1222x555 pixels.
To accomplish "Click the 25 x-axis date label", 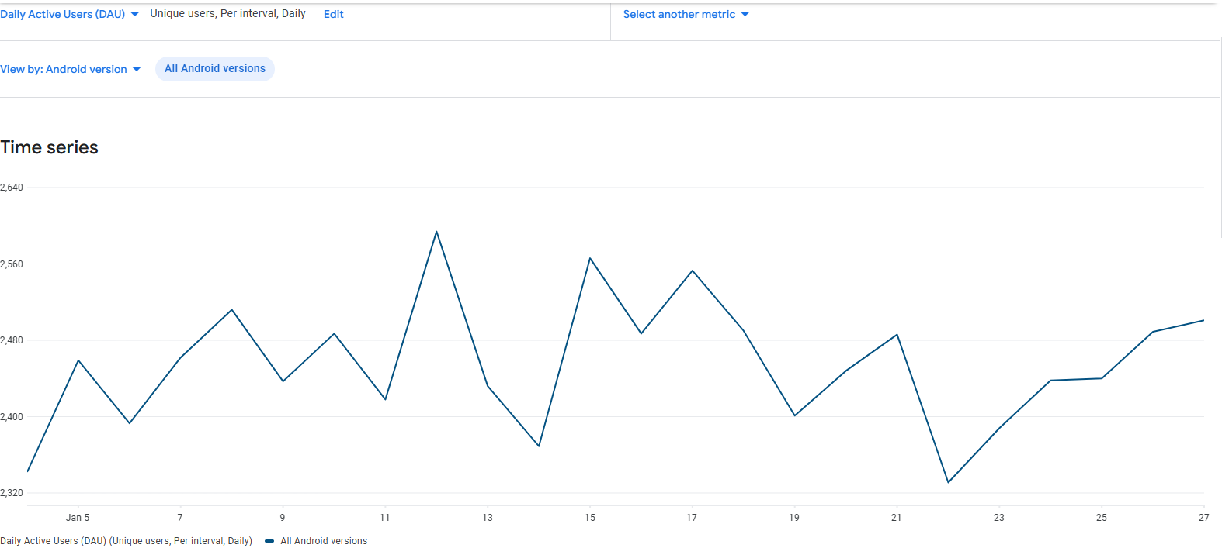I will 1102,518.
